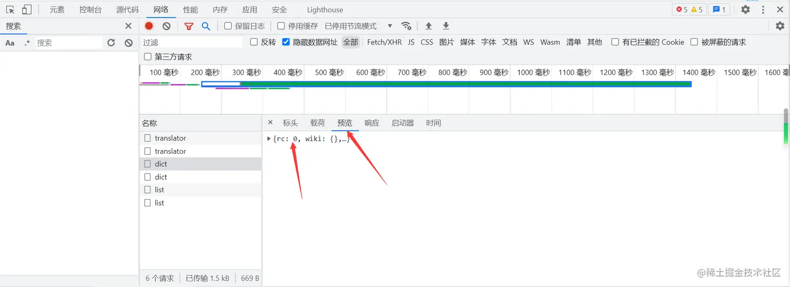Screen dimensions: 790x287
Task: Check the 第三方请求 checkbox
Action: click(x=148, y=57)
